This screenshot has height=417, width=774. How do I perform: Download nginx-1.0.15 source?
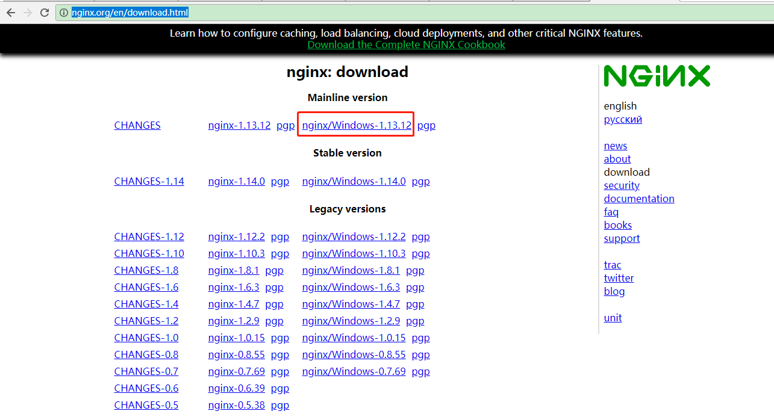click(236, 338)
